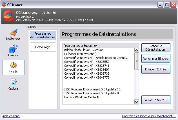Switch to Programmes de Désinstallations tab
The image size is (178, 120).
point(43,35)
